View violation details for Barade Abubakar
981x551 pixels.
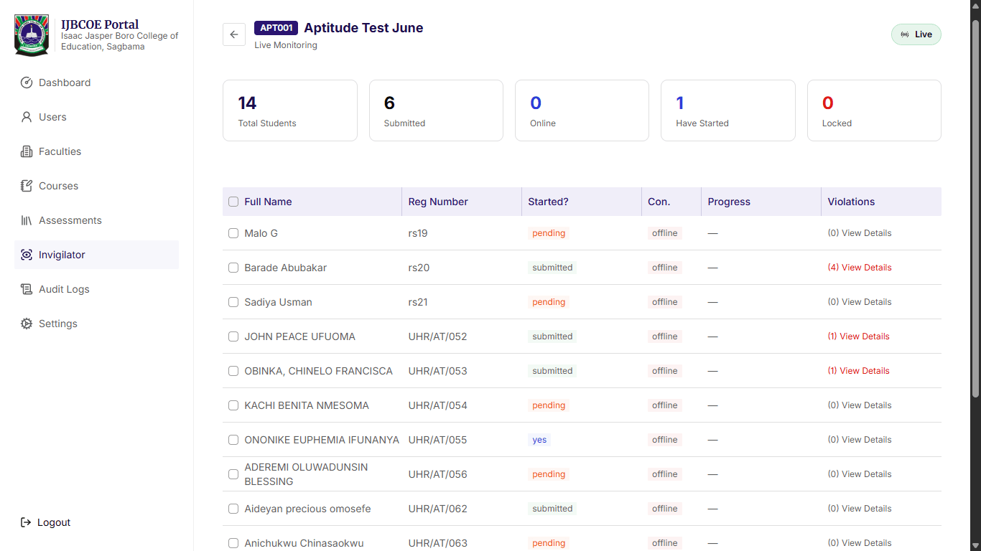coord(860,268)
